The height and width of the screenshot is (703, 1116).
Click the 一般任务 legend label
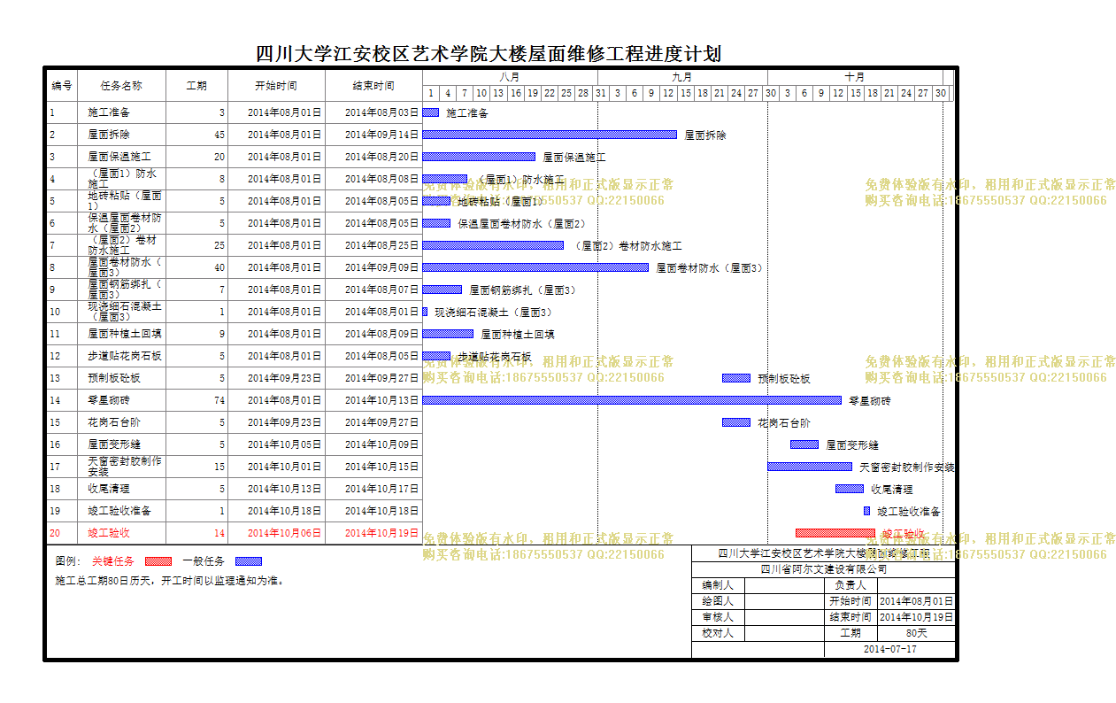pyautogui.click(x=204, y=561)
